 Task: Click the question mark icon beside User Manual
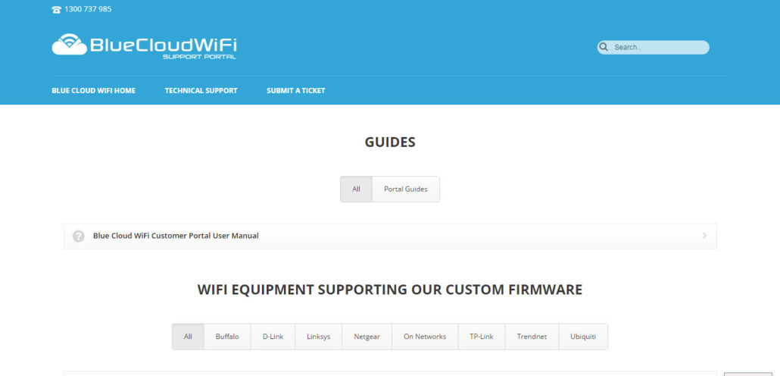pyautogui.click(x=79, y=236)
